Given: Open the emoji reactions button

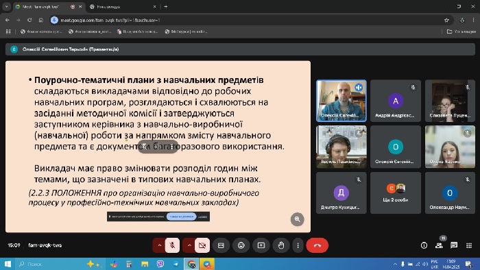Looking at the screenshot, I should 241,245.
